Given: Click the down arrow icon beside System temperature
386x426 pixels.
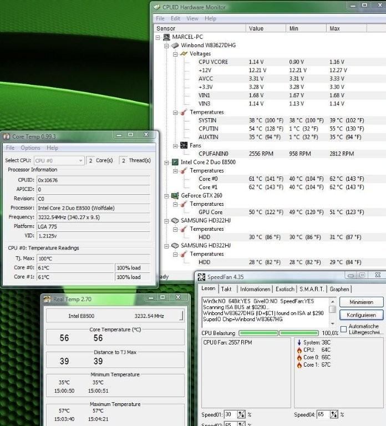Looking at the screenshot, I should 299,342.
